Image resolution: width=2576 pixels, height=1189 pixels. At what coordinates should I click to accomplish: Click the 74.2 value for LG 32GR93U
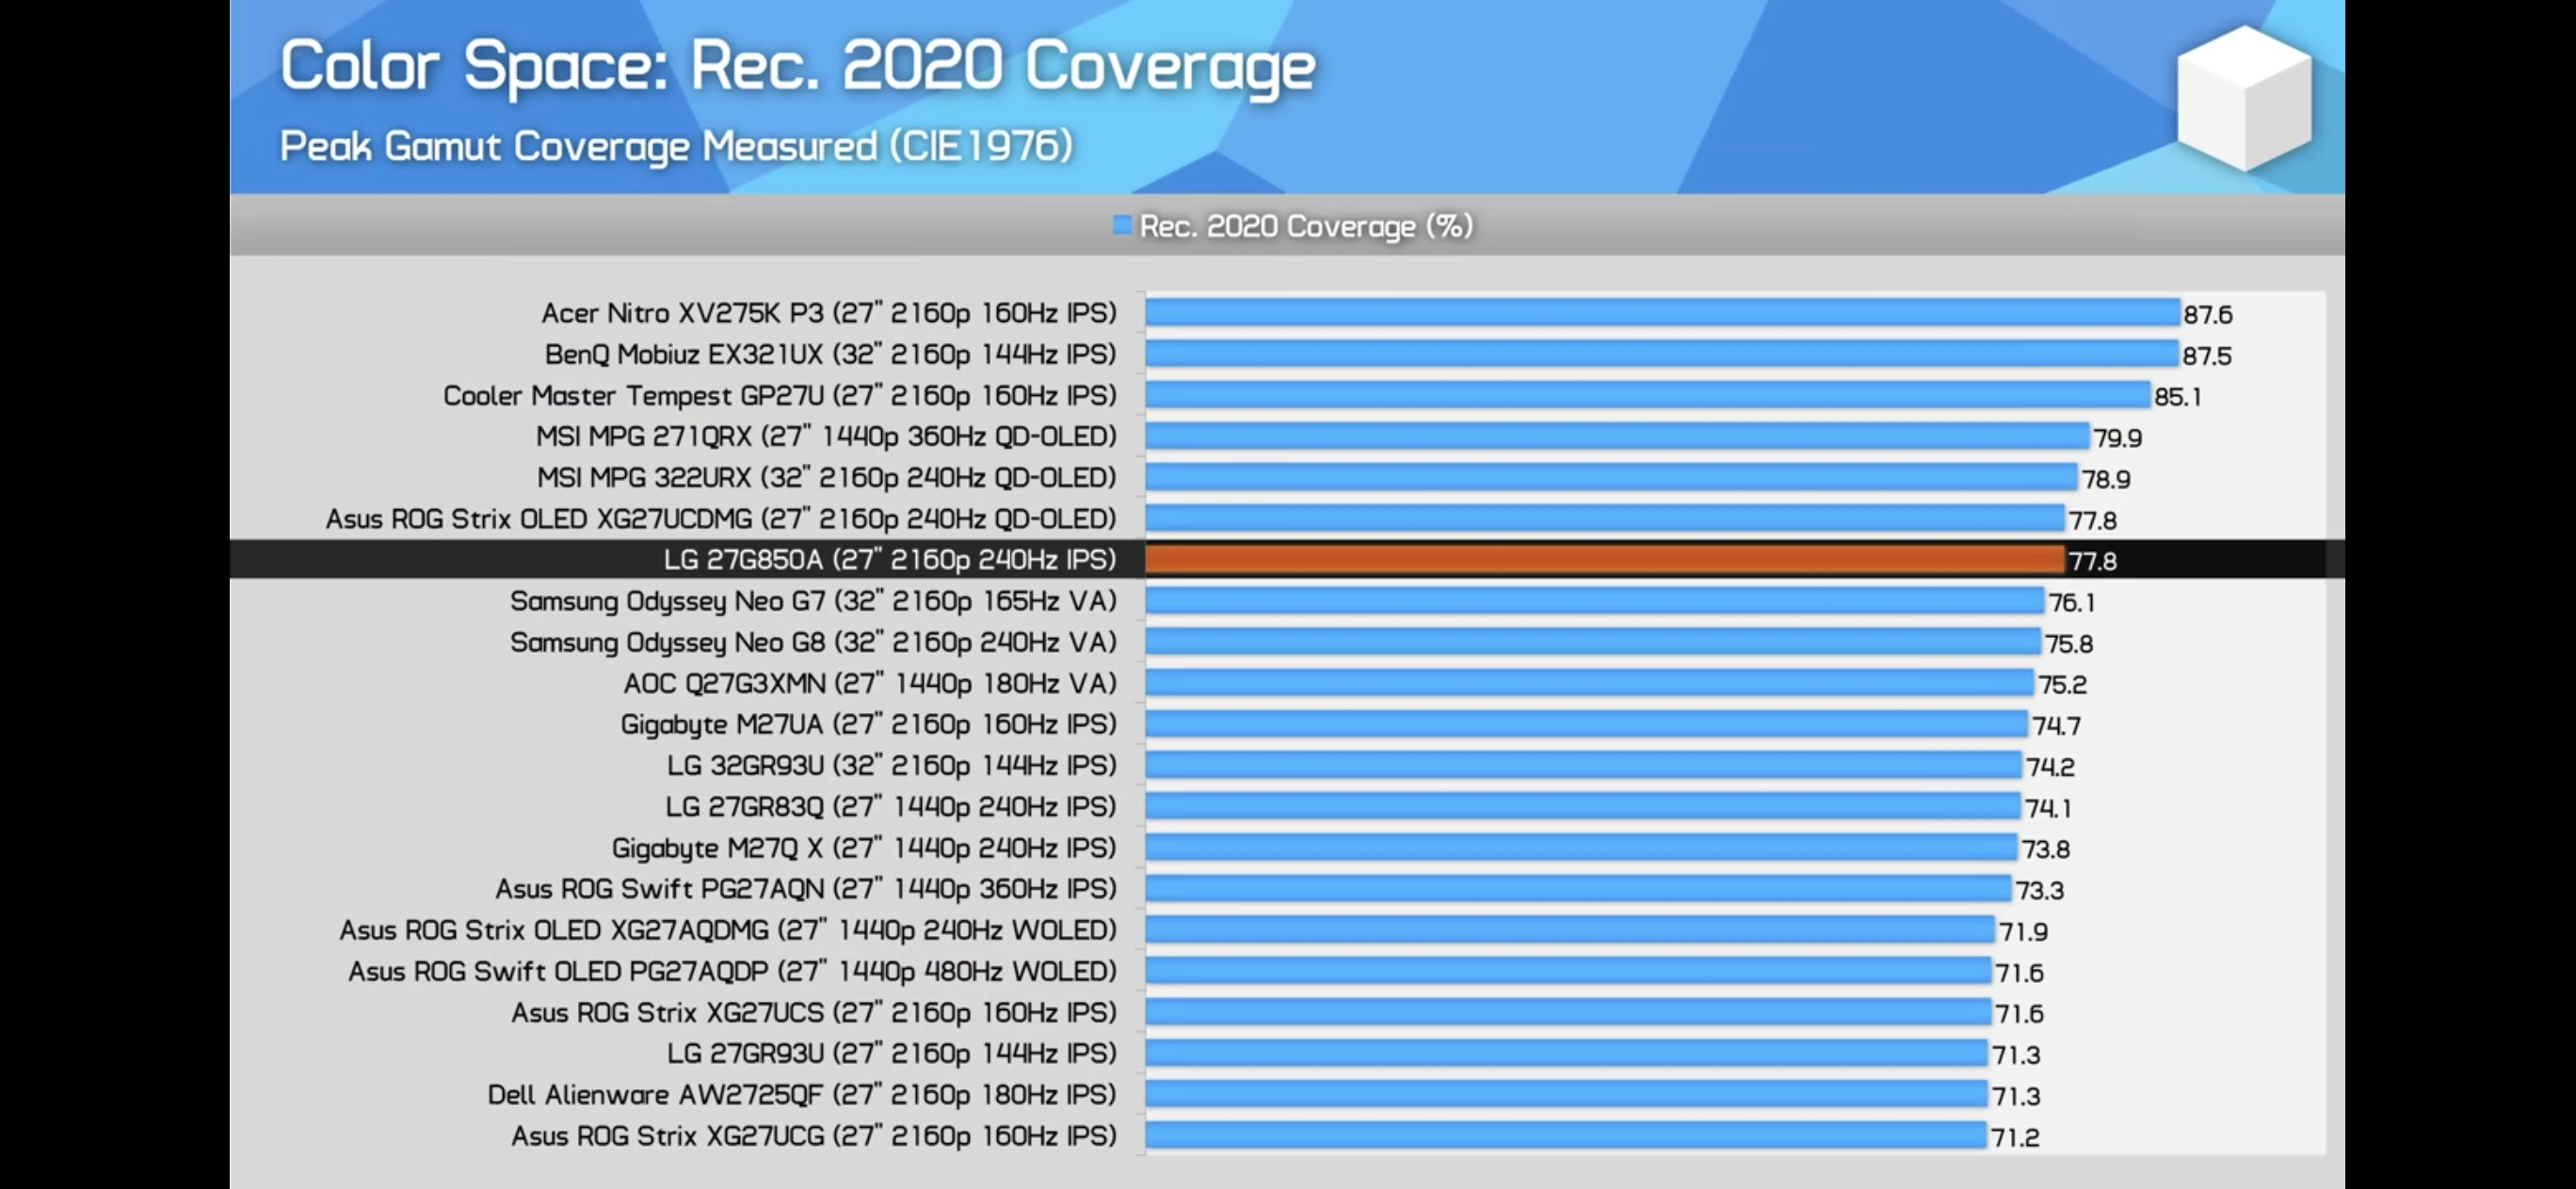(2050, 767)
